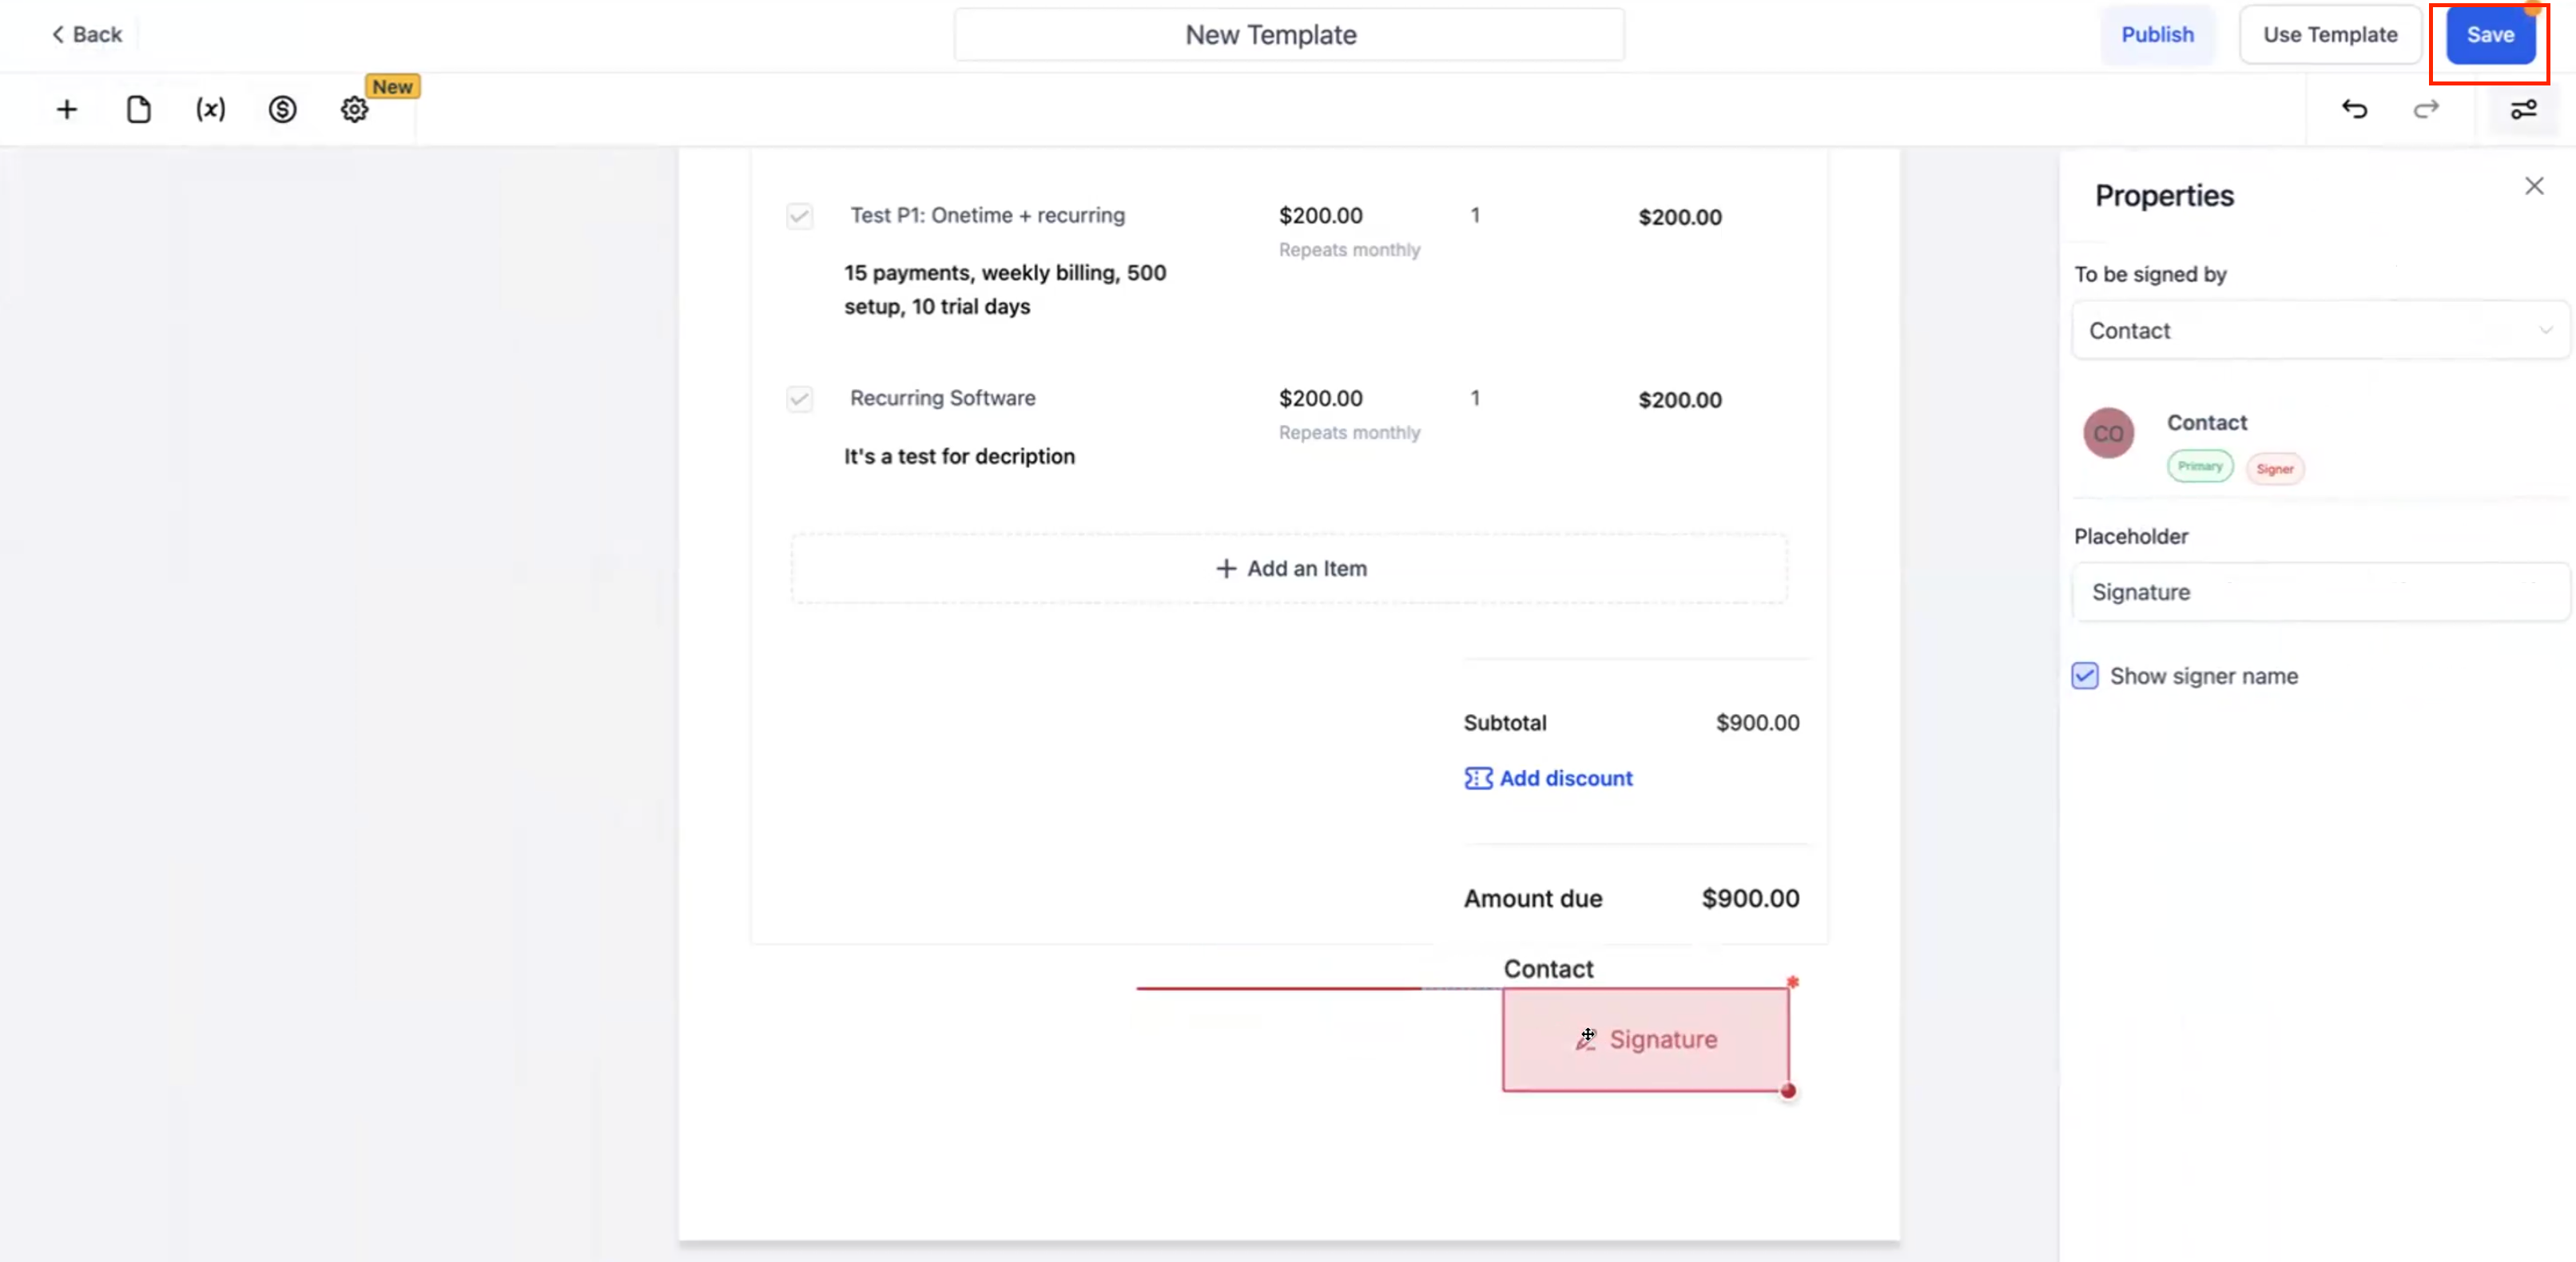Open the gear settings icon
Image resolution: width=2576 pixels, height=1262 pixels.
(x=354, y=109)
